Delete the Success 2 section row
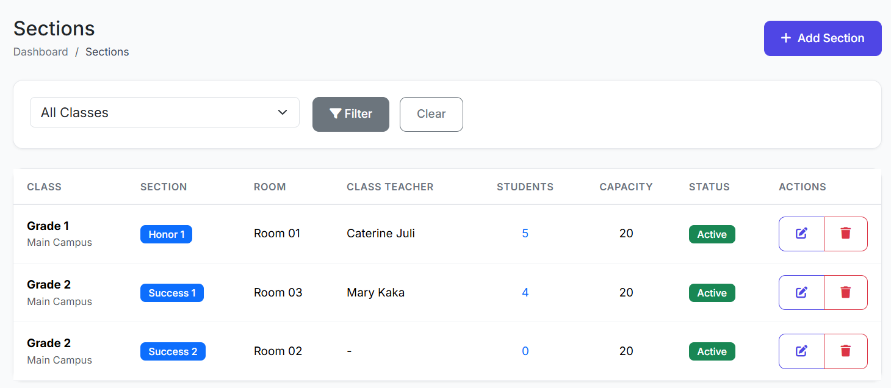The width and height of the screenshot is (891, 388). (845, 351)
